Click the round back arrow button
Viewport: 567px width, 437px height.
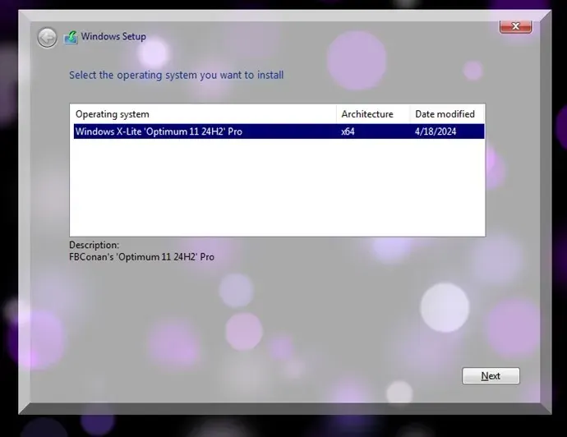(47, 37)
